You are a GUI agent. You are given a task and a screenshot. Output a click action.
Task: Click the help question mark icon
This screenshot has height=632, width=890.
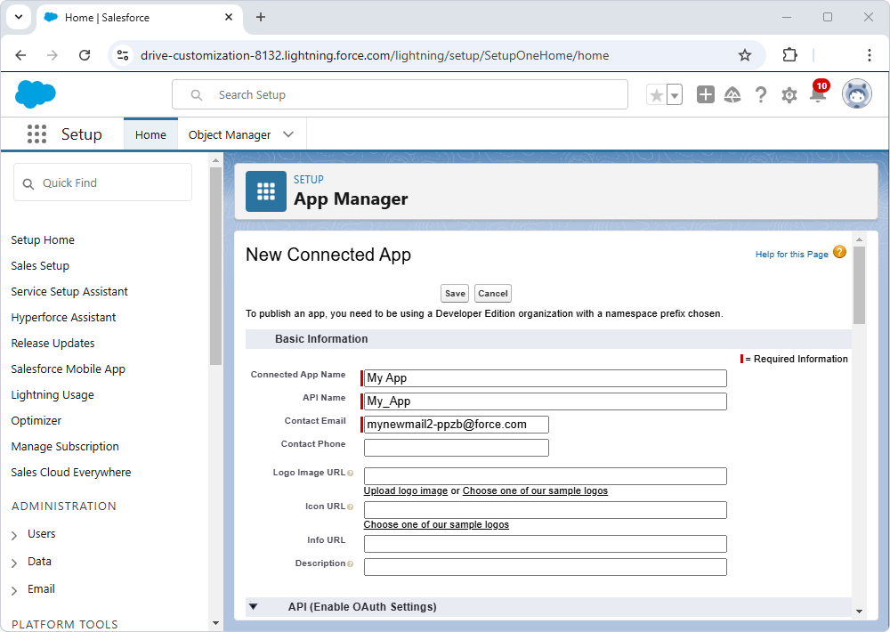pos(761,94)
